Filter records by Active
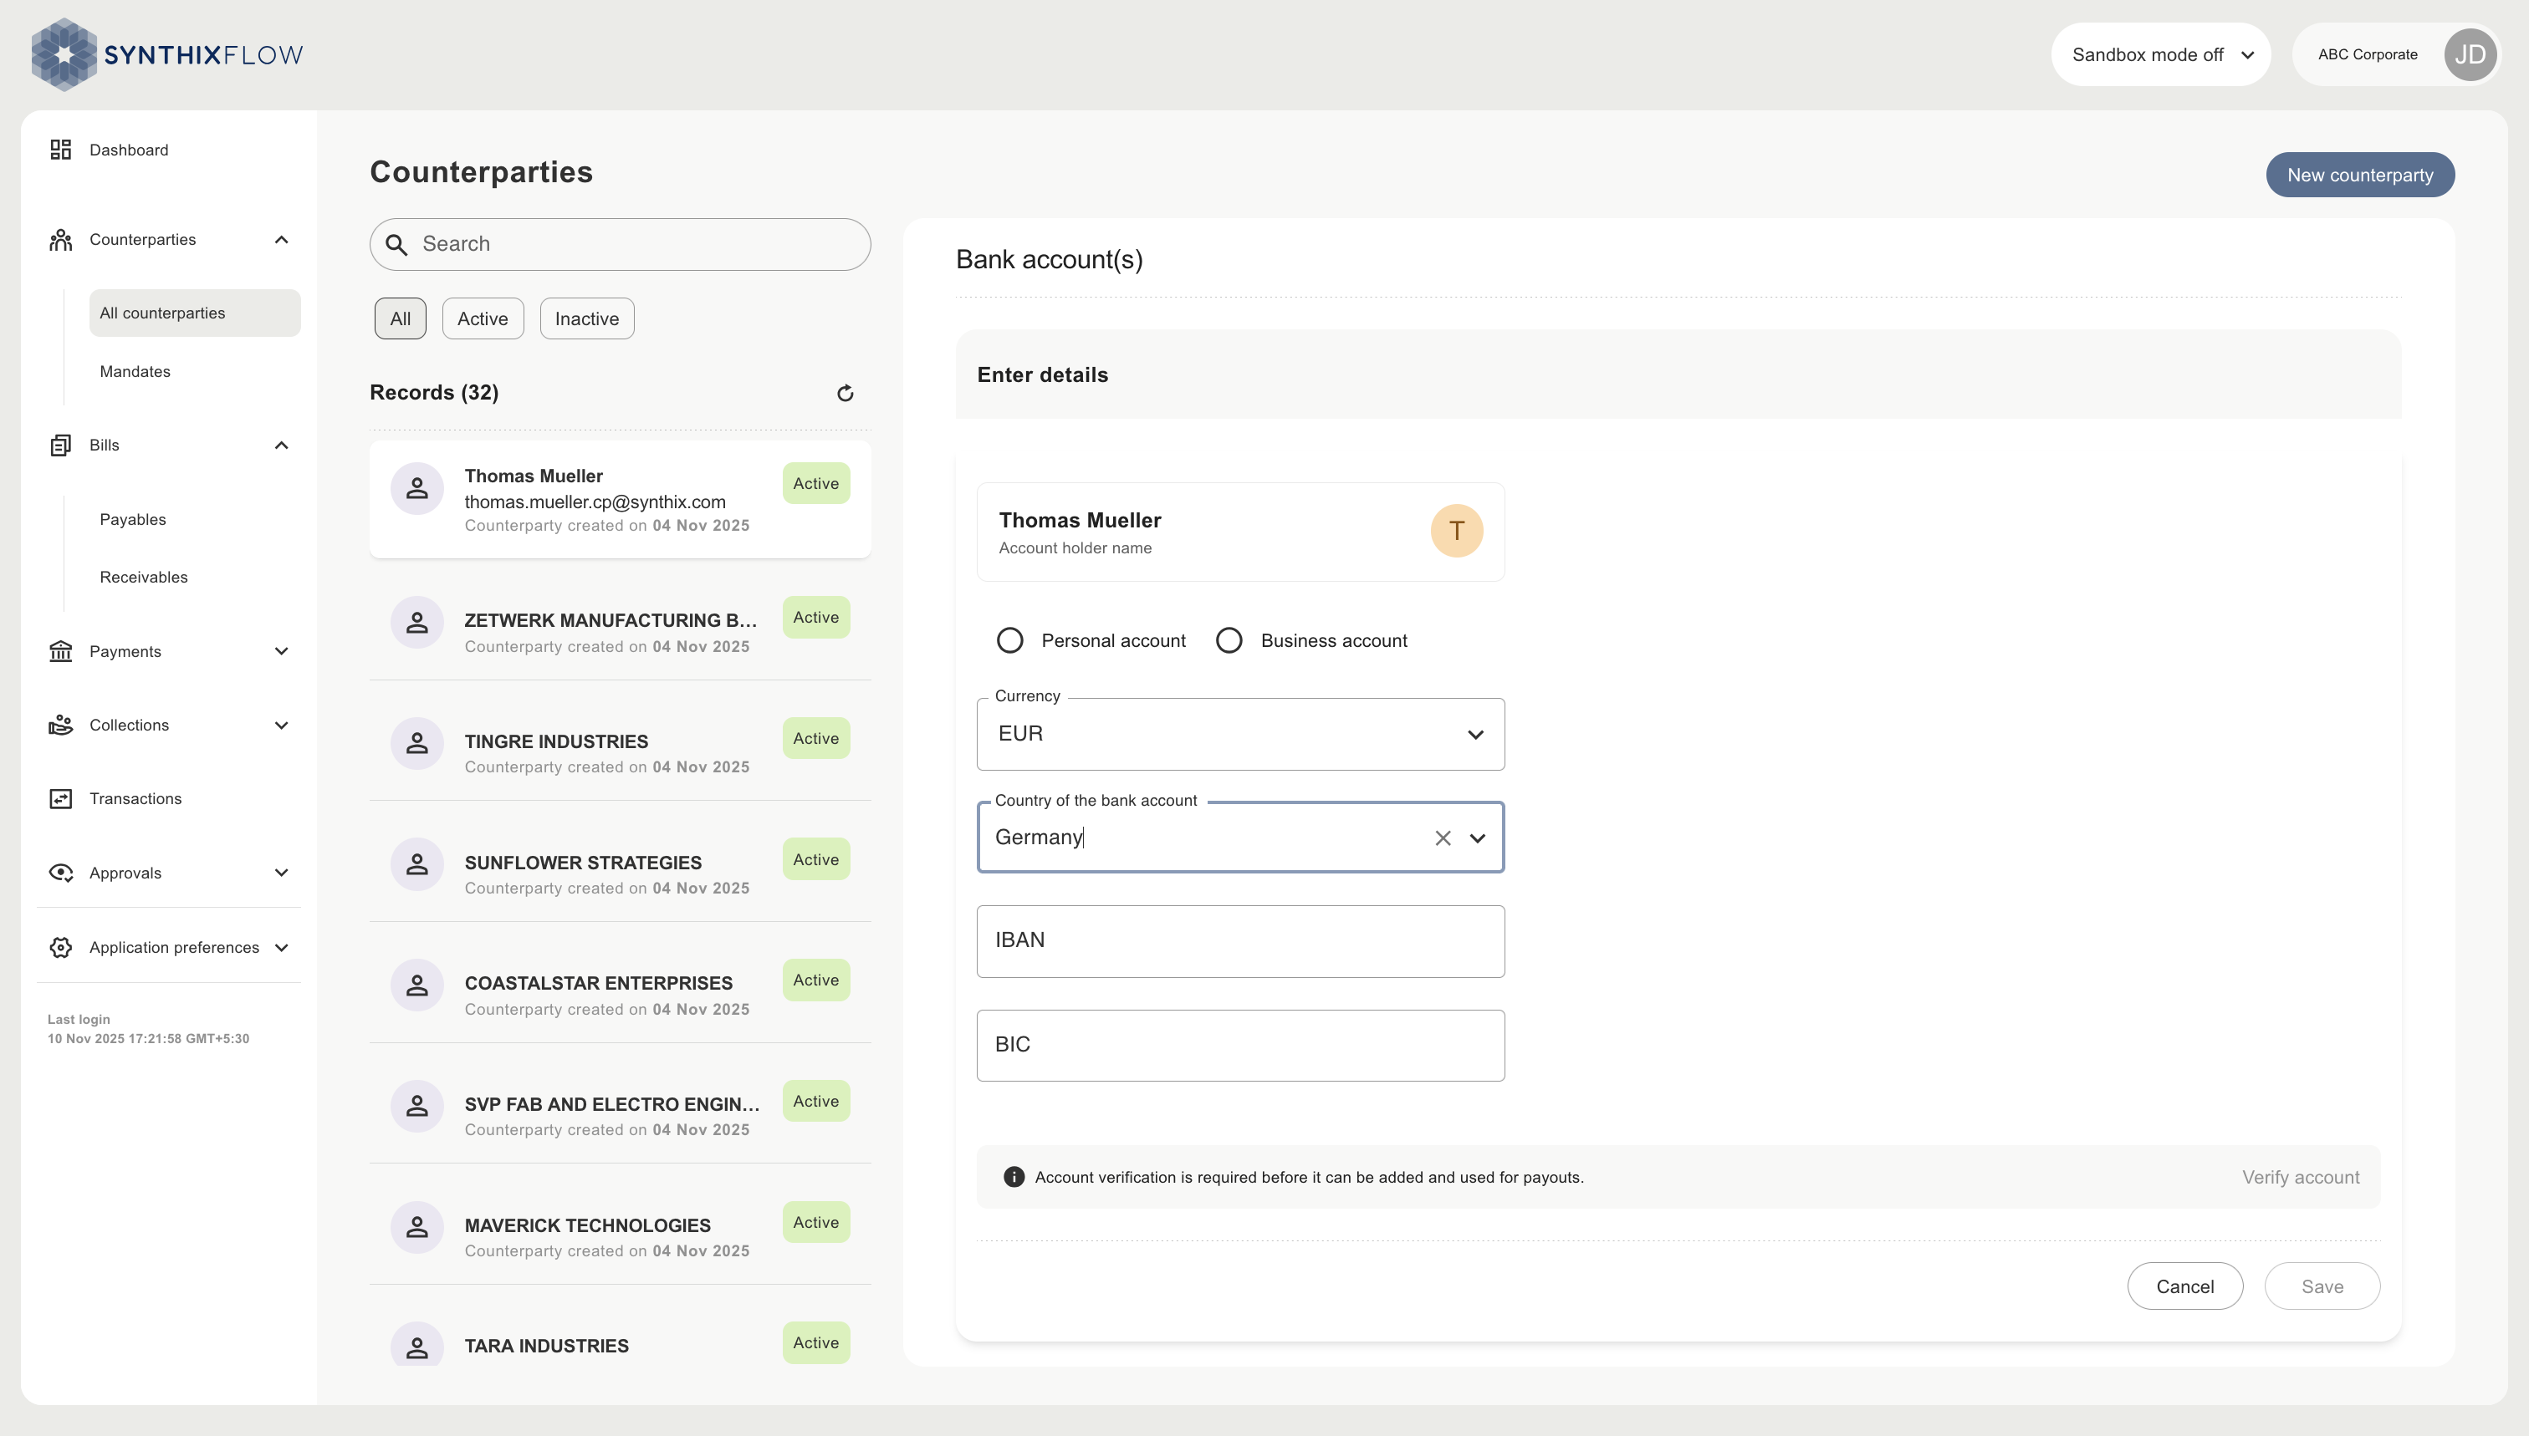The height and width of the screenshot is (1436, 2529). click(483, 318)
